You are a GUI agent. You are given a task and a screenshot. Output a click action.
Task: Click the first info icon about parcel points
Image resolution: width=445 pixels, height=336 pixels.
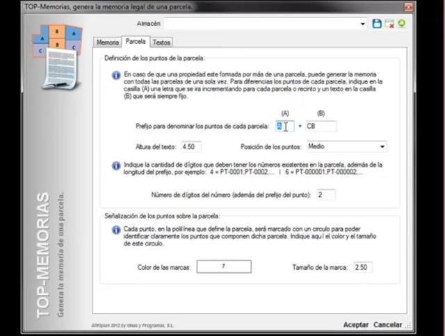click(116, 75)
